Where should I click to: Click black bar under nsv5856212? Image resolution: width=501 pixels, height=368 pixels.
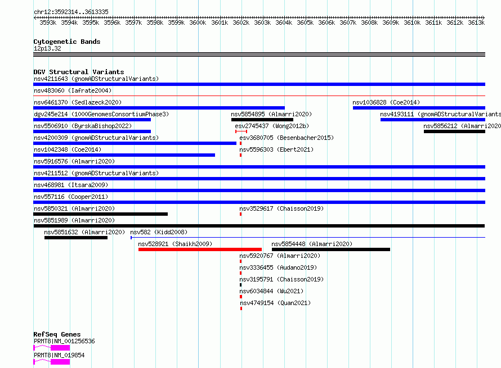(x=454, y=131)
